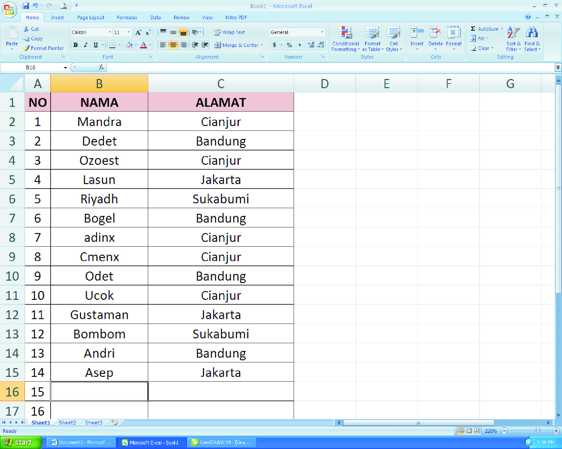This screenshot has width=562, height=449.
Task: Expand the Merge & Center dropdown arrow
Action: tap(262, 45)
